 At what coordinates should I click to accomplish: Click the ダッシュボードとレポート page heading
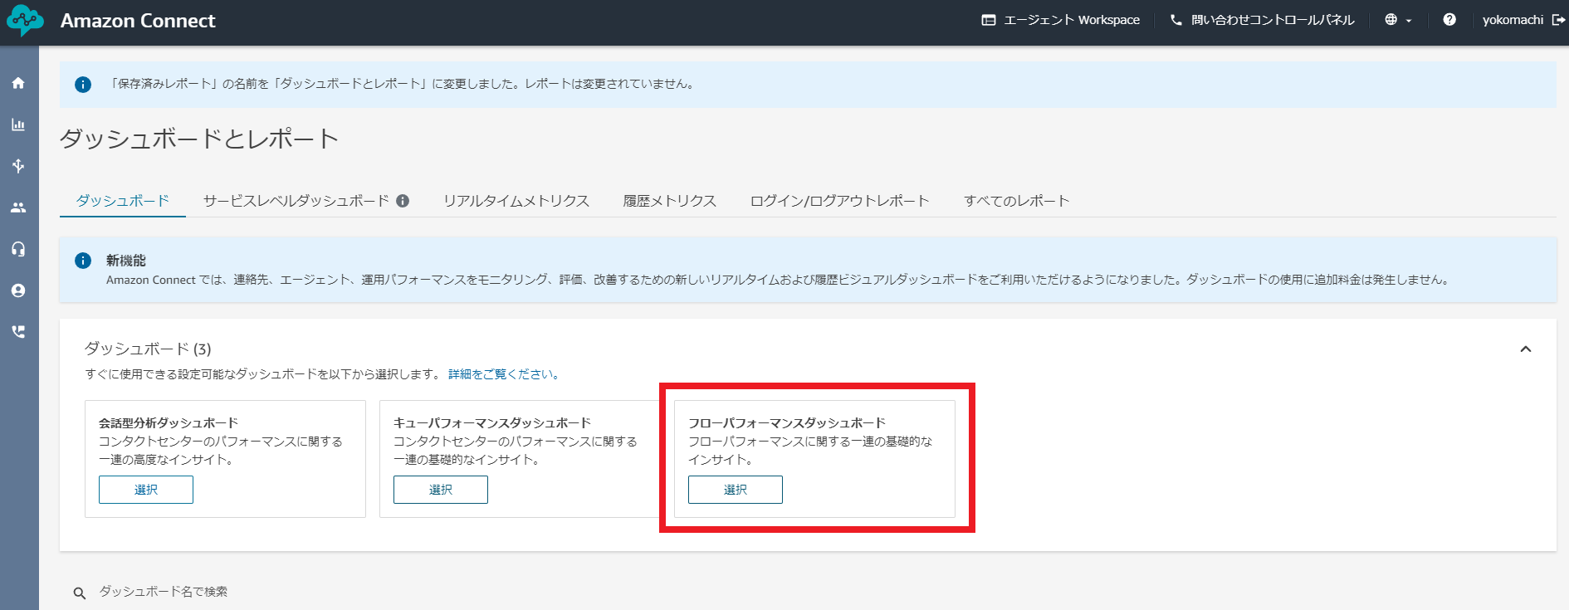point(199,139)
